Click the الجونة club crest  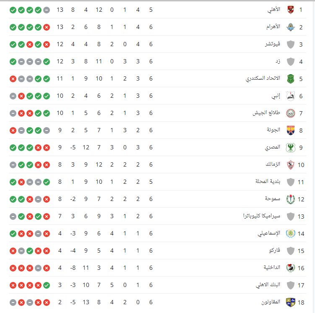(290, 130)
